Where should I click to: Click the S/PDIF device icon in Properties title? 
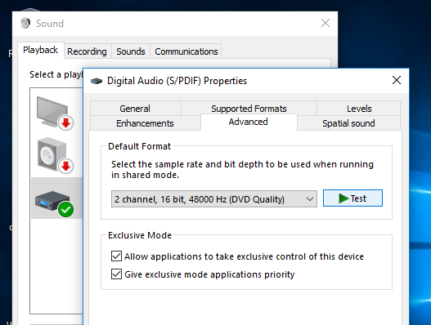(97, 81)
